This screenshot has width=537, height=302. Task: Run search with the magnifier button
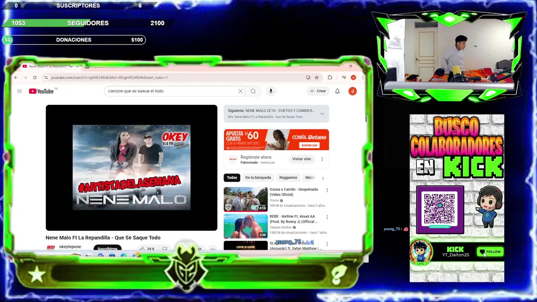253,91
